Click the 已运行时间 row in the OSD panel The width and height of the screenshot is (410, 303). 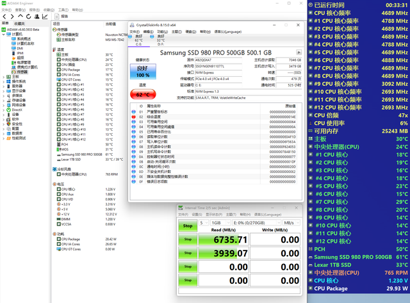click(x=359, y=5)
